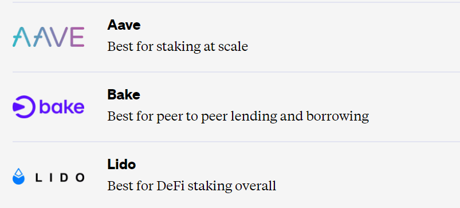460x208 pixels.
Task: Open the Aave heading link
Action: click(124, 25)
